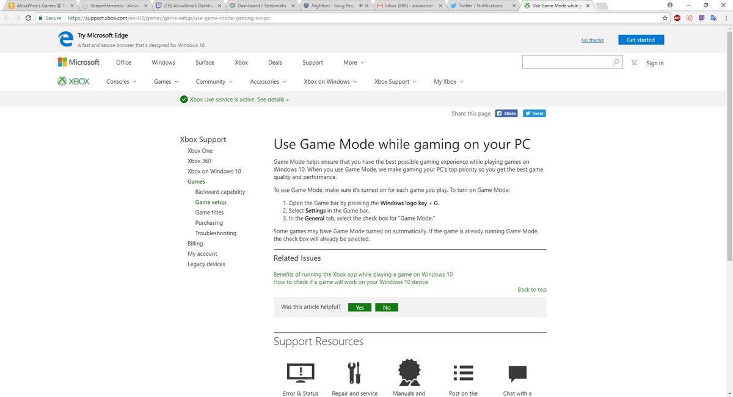The height and width of the screenshot is (397, 733).
Task: Open the AdBlock Plus extension icon
Action: pyautogui.click(x=677, y=18)
